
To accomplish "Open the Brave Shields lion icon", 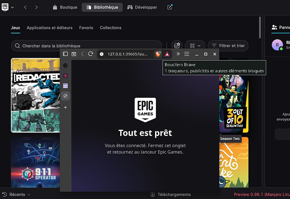I will tap(158, 54).
